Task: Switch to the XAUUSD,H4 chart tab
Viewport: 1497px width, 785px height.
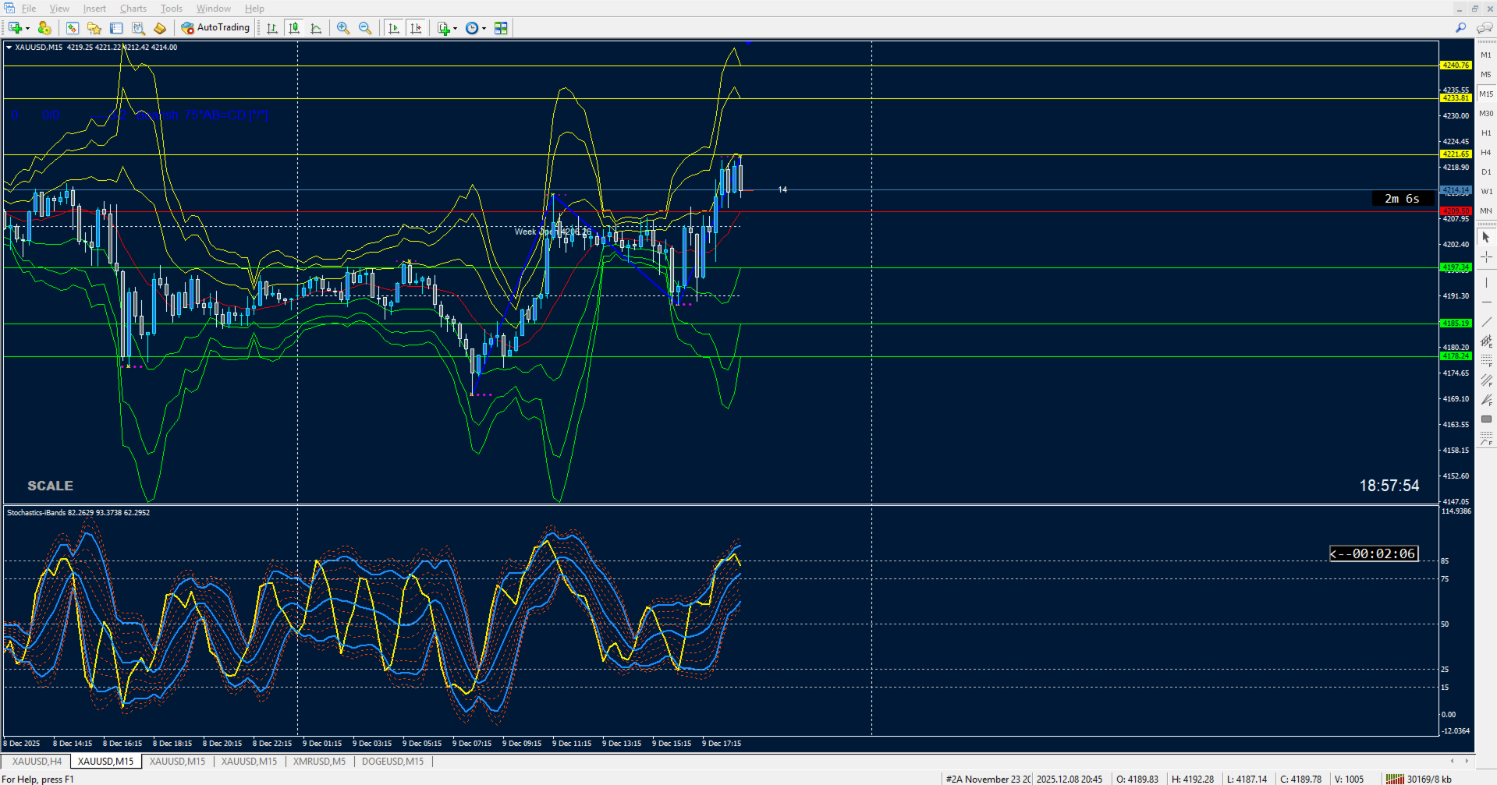Action: [37, 762]
